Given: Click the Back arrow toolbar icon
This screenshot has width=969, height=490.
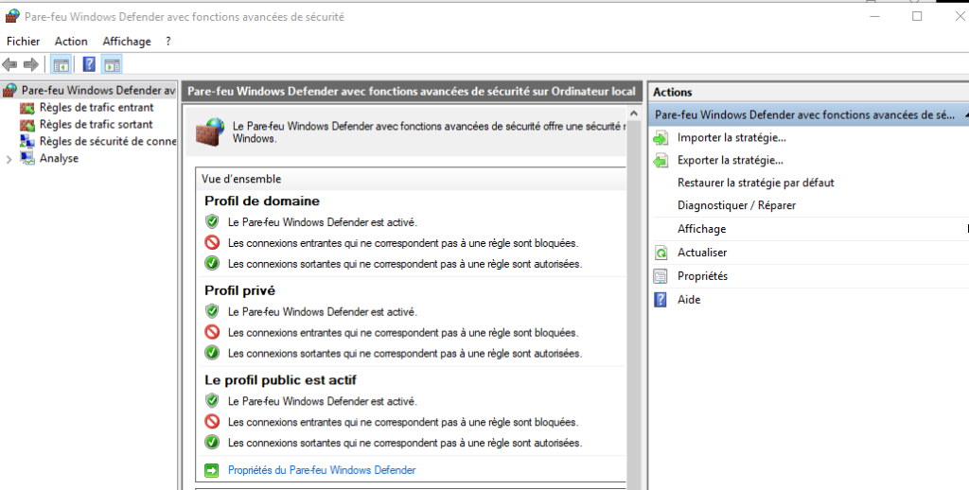Looking at the screenshot, I should pyautogui.click(x=9, y=64).
